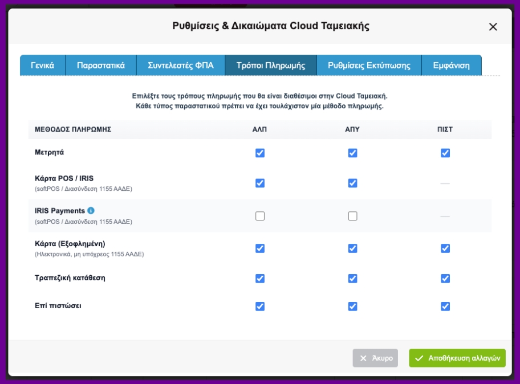Open the Παραστατικά tab
520x384 pixels.
coord(101,65)
